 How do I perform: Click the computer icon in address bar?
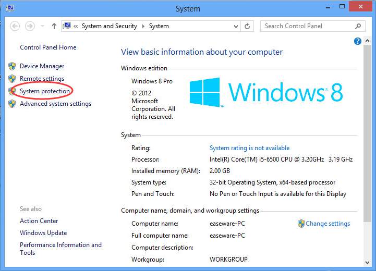point(67,26)
